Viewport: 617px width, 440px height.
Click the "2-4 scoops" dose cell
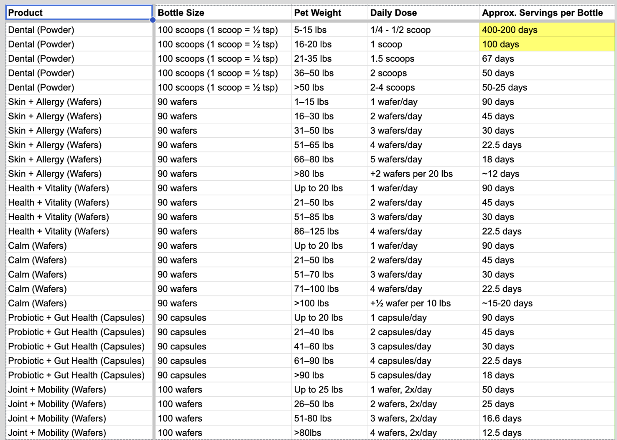423,87
